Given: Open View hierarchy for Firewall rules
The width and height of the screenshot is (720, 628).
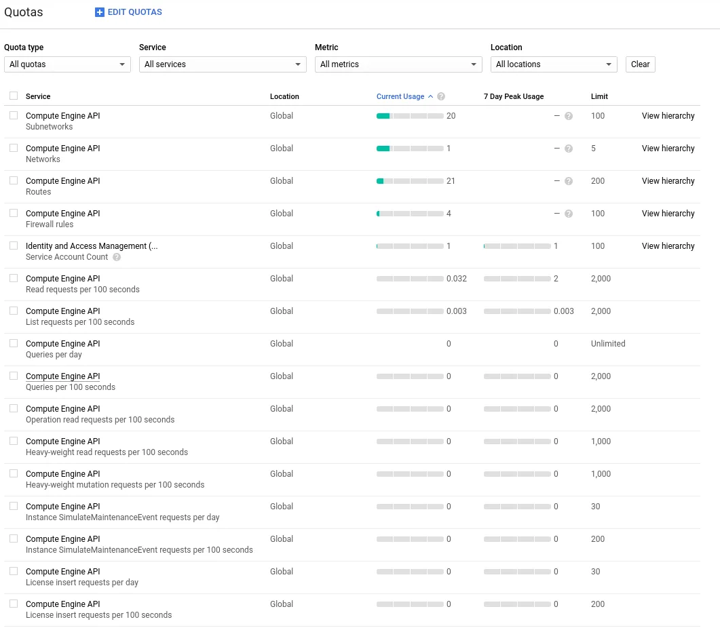Looking at the screenshot, I should (668, 214).
